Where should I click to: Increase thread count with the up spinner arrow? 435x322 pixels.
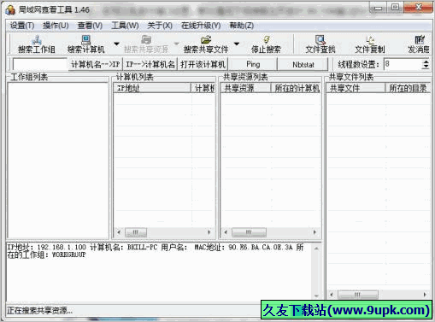coord(426,61)
